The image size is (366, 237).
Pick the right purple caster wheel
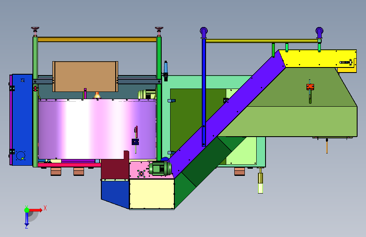point(319,32)
